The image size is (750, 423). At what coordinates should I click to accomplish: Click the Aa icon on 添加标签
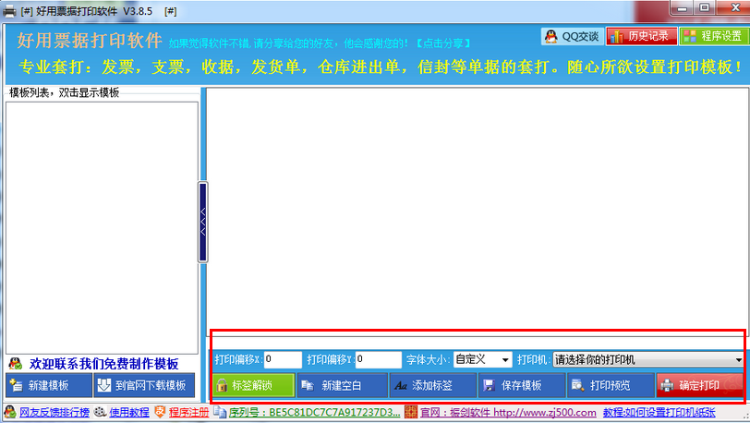pos(401,385)
